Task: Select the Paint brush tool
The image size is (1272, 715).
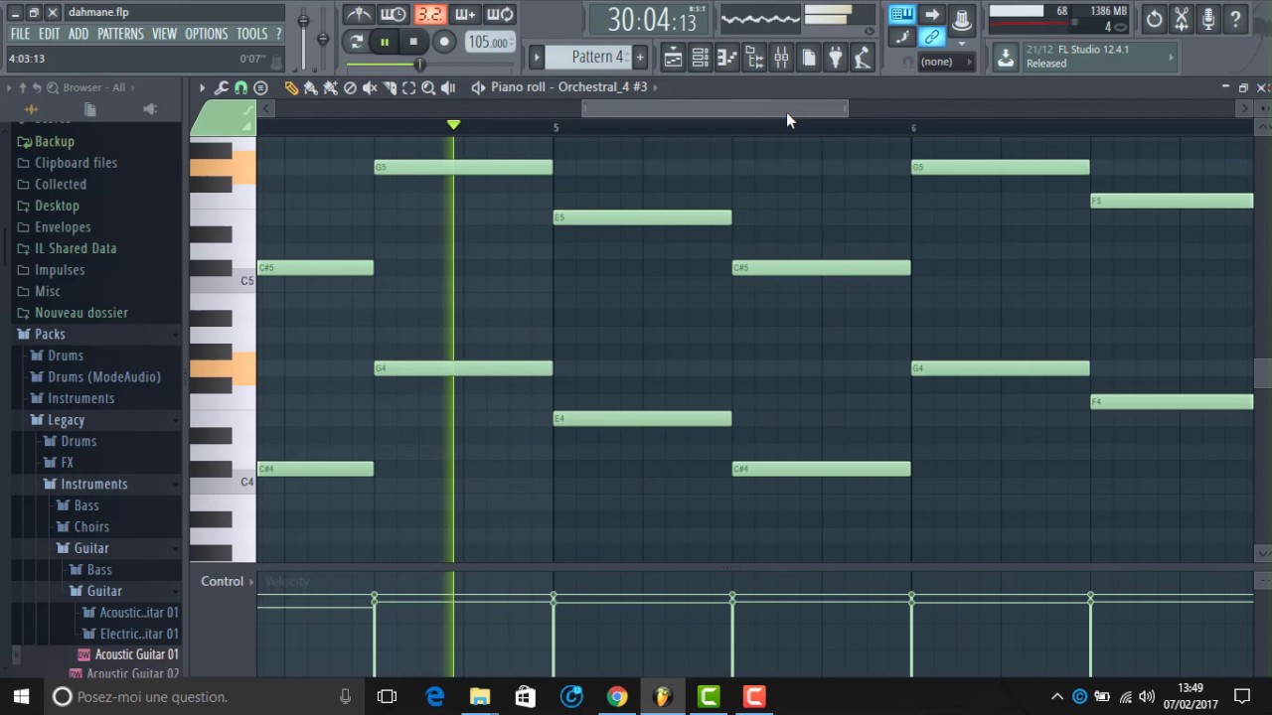Action: (x=311, y=87)
